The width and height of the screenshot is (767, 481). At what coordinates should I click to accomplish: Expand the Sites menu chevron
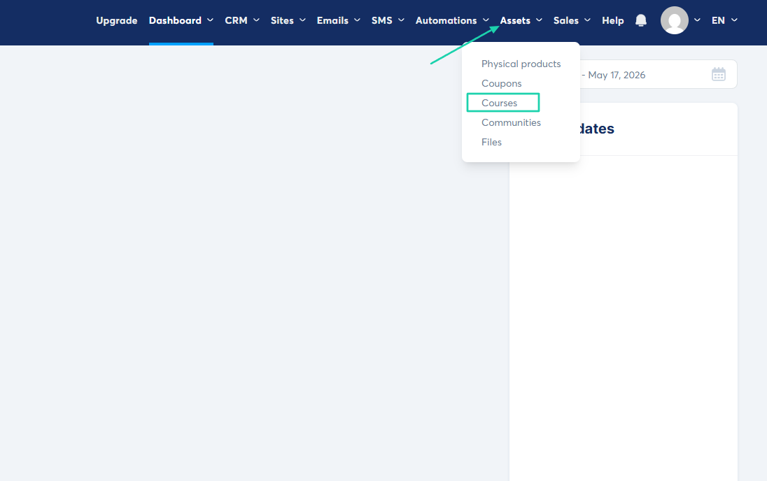tap(303, 20)
